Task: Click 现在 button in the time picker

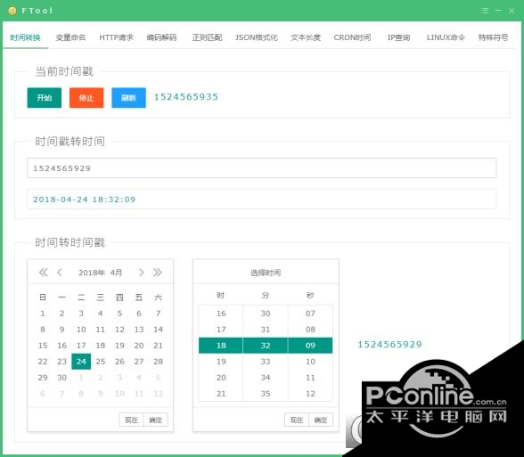Action: (x=297, y=420)
